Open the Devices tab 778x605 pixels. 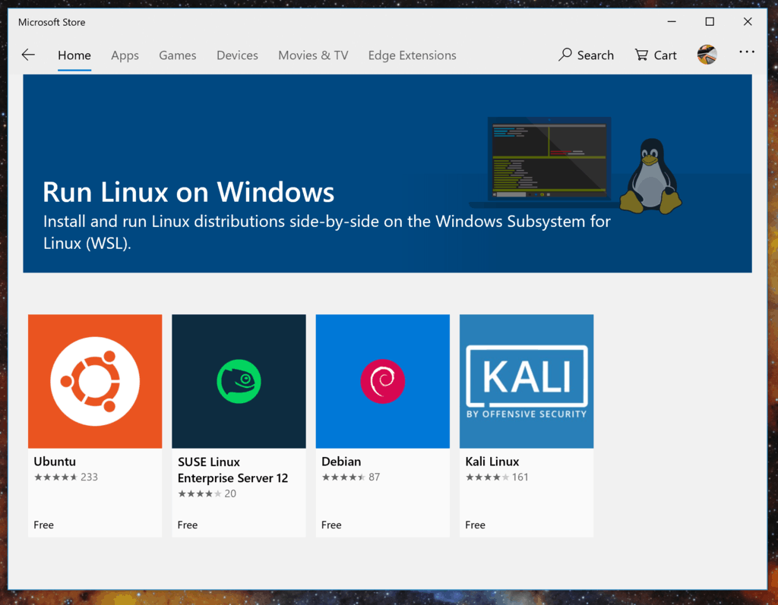(x=237, y=55)
